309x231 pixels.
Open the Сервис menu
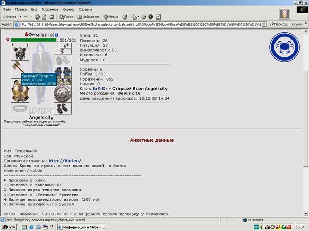(68, 9)
